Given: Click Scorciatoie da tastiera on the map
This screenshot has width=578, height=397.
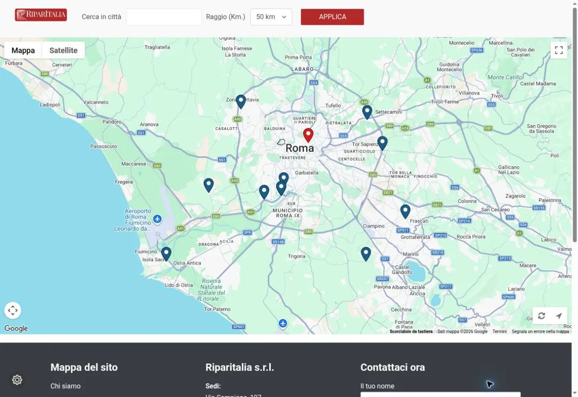Looking at the screenshot, I should 411,331.
